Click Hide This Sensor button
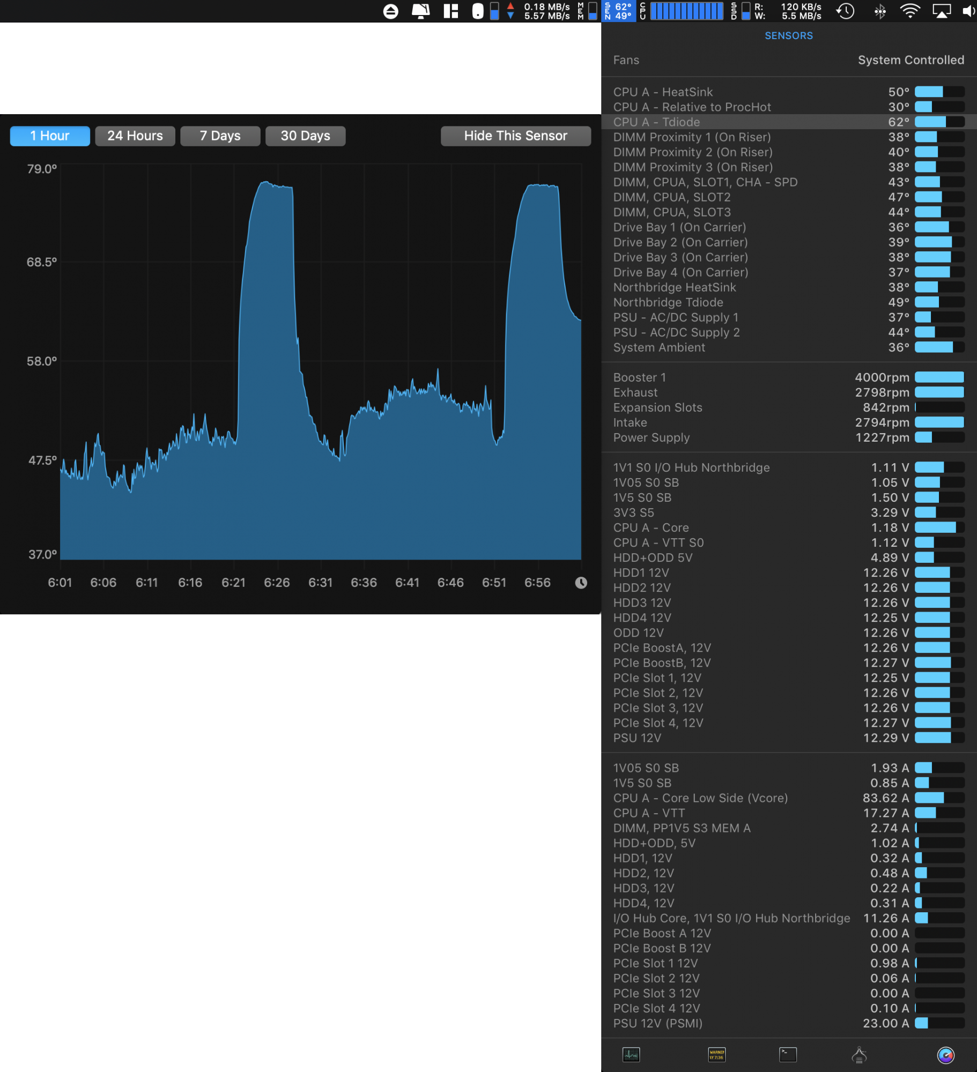The height and width of the screenshot is (1072, 977). pos(516,136)
